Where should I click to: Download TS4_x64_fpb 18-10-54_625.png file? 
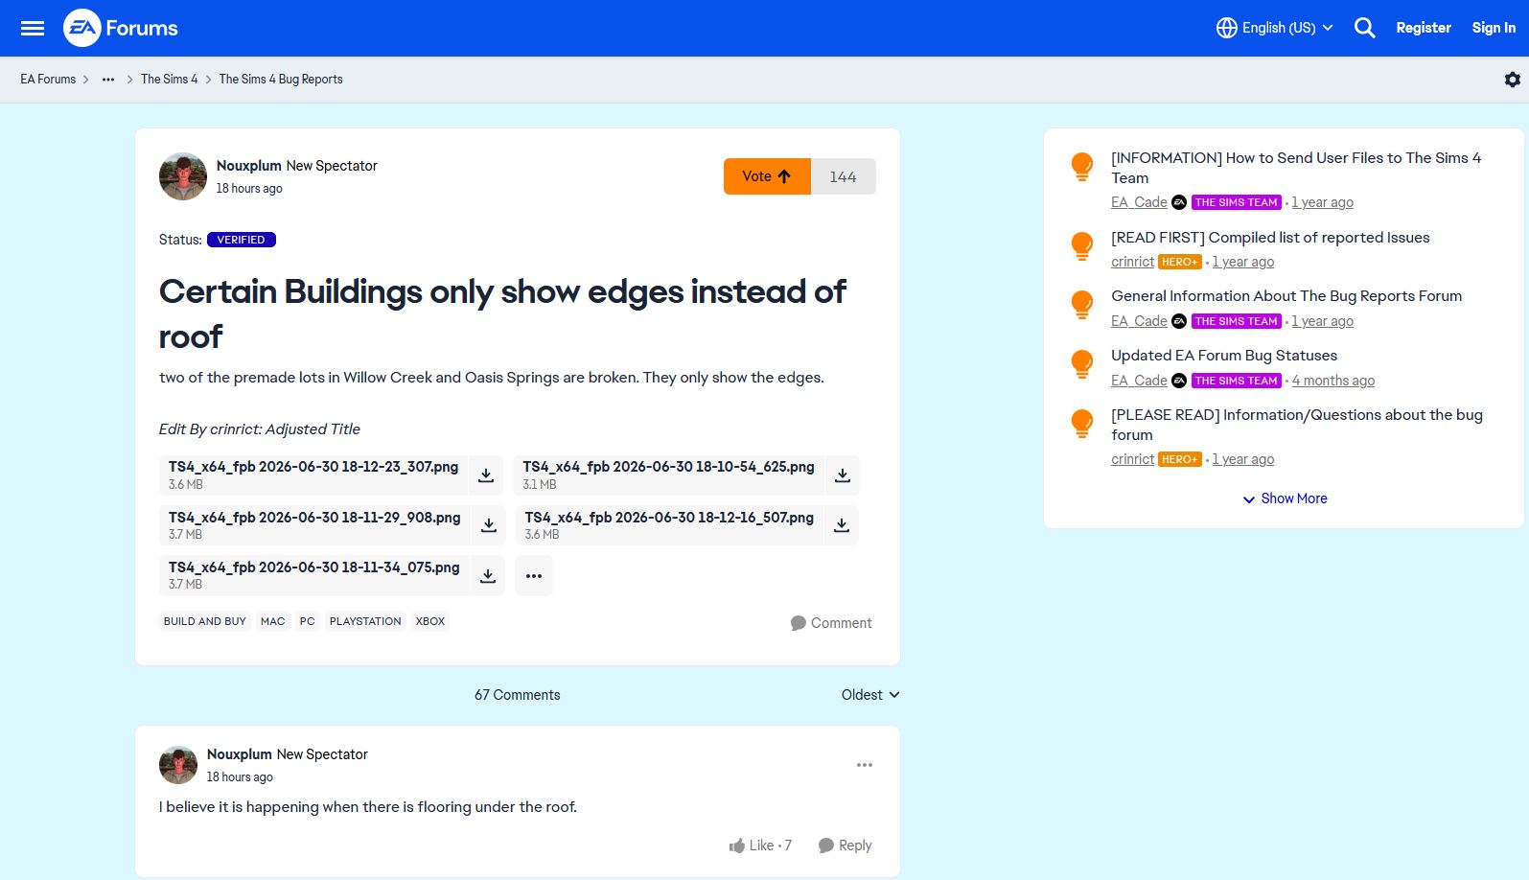tap(843, 475)
